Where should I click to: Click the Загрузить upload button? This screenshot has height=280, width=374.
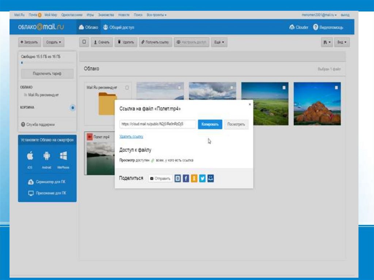(x=29, y=42)
